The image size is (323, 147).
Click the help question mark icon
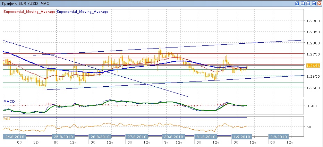(x=297, y=3)
